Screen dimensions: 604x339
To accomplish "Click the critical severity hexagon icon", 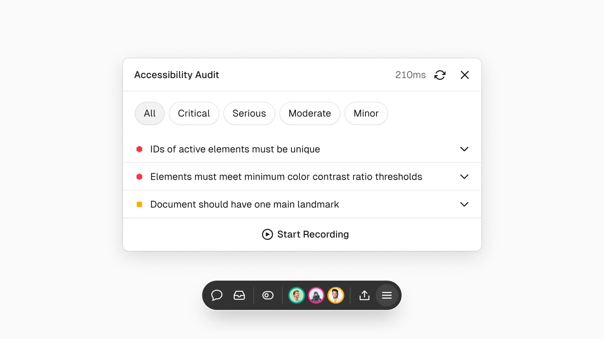I will coord(140,149).
